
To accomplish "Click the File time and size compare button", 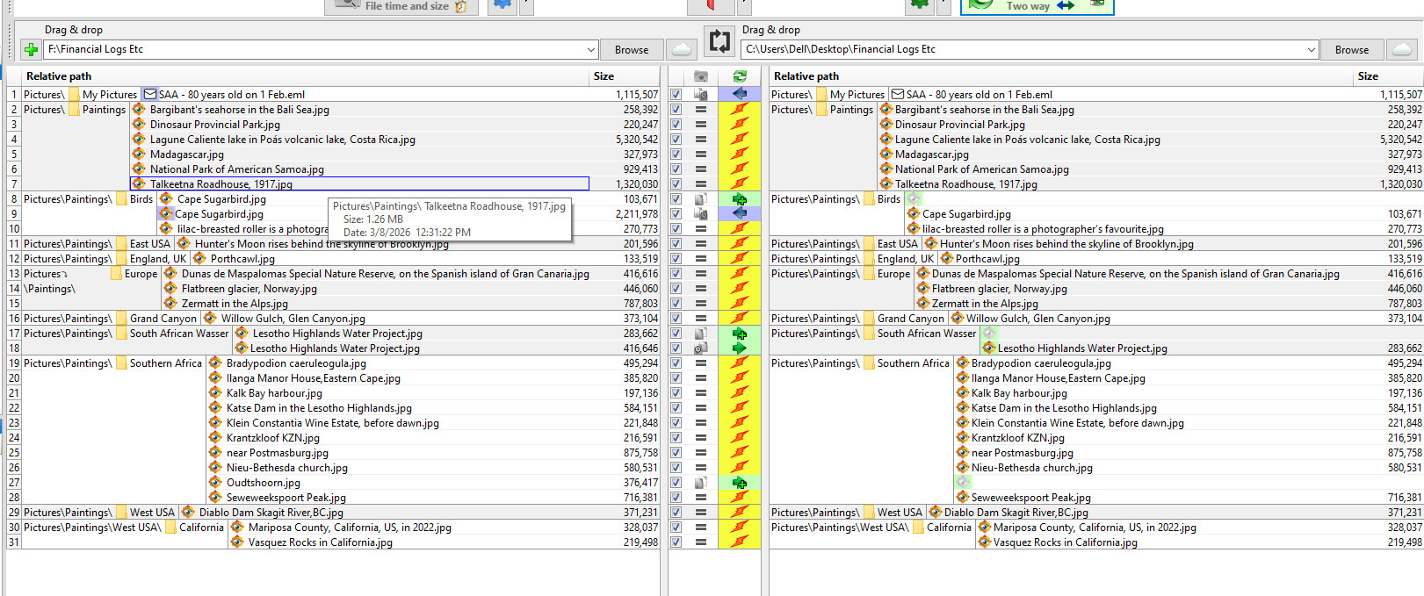I will click(401, 6).
